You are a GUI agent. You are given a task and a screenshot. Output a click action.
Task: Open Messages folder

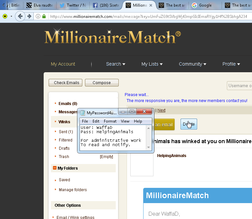tap(68, 112)
